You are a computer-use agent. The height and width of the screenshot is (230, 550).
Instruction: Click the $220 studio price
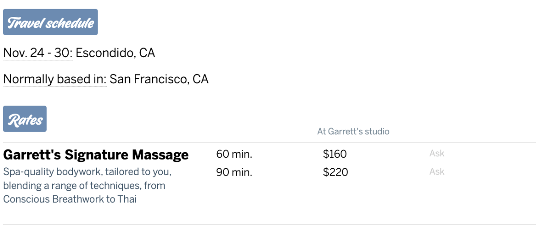[335, 172]
